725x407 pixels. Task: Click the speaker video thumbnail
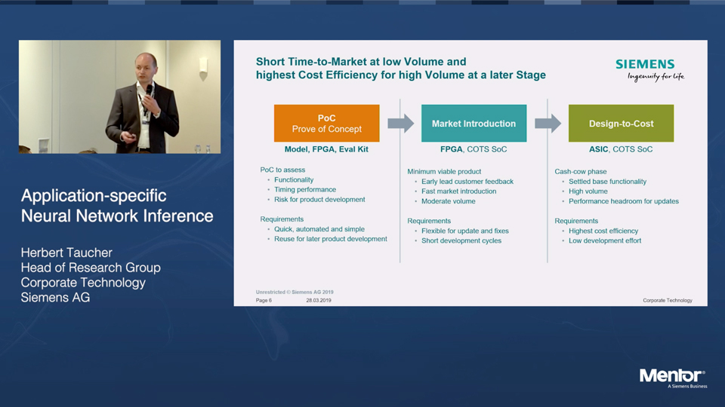click(119, 96)
